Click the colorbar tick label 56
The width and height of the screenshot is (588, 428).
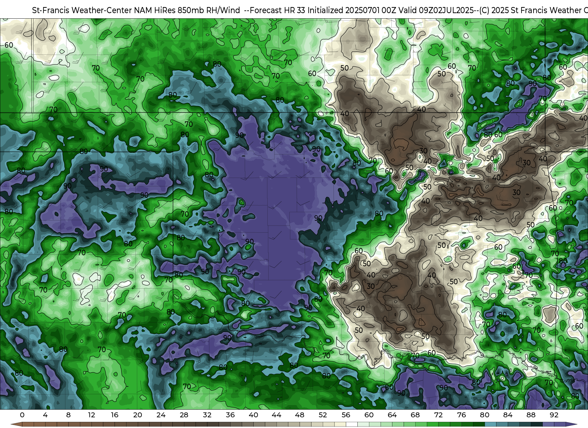click(x=346, y=415)
